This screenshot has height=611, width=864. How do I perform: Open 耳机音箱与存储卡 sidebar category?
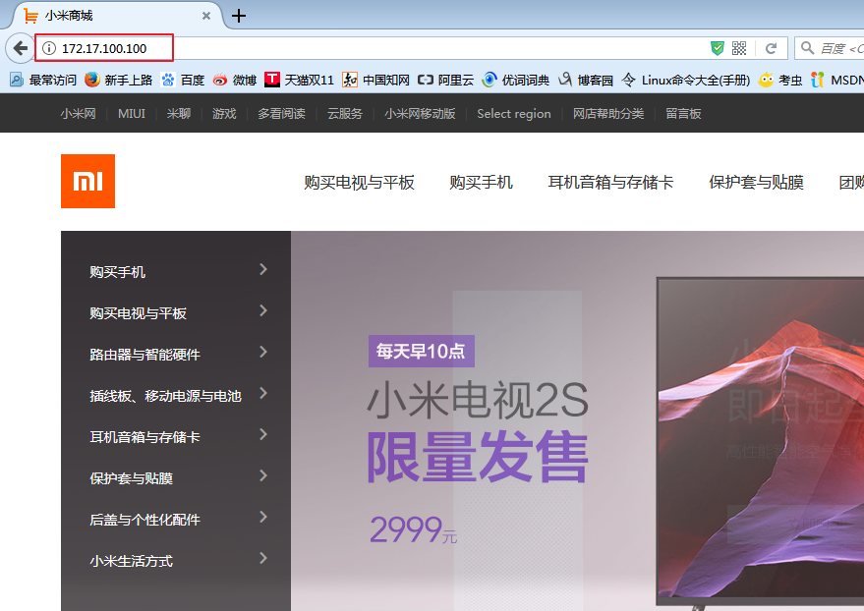pos(144,437)
